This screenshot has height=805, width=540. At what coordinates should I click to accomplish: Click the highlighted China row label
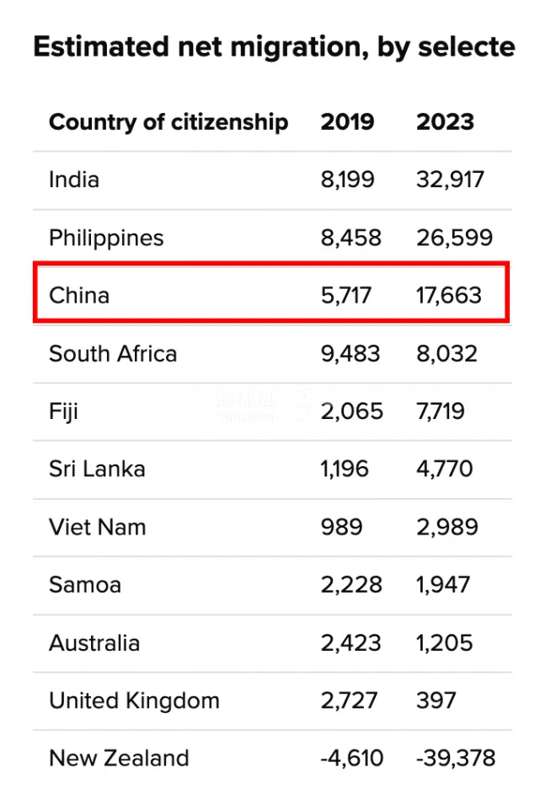[x=79, y=295]
